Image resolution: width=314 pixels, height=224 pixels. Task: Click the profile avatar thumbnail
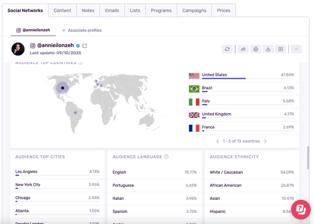(18, 49)
